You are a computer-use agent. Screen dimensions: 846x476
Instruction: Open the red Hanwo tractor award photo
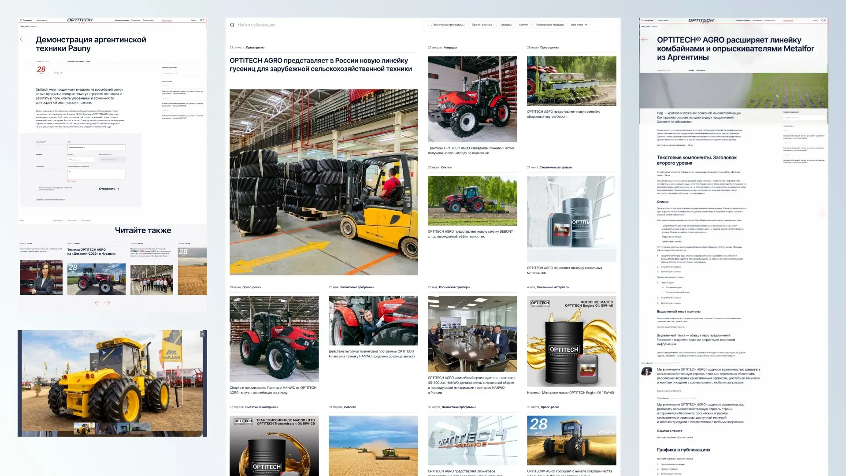(472, 99)
